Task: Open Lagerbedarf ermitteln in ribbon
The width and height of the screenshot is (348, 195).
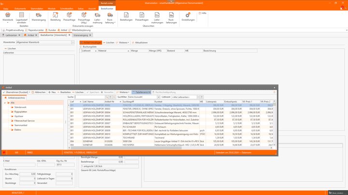Action: 22,15
